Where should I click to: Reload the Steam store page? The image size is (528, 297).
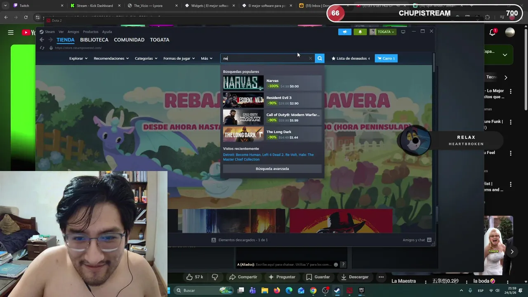pos(42,48)
